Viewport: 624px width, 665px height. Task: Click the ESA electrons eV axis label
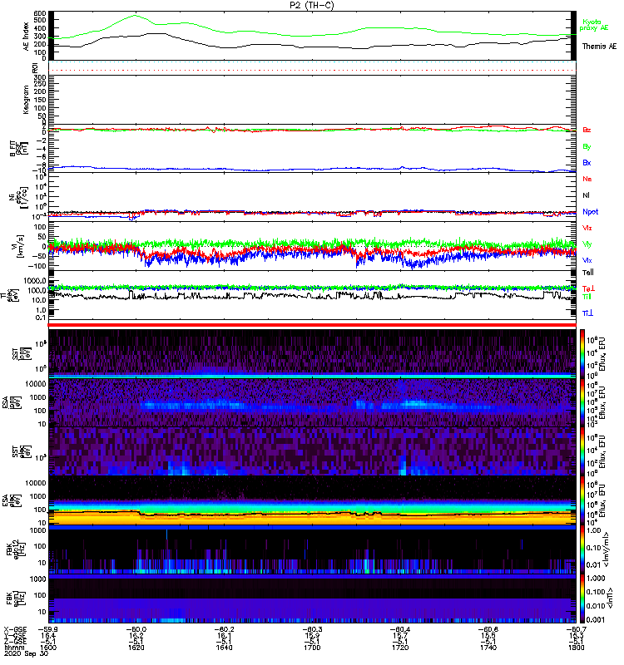[12, 500]
